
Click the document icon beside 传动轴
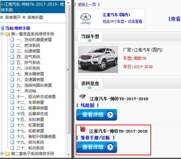coord(12,91)
